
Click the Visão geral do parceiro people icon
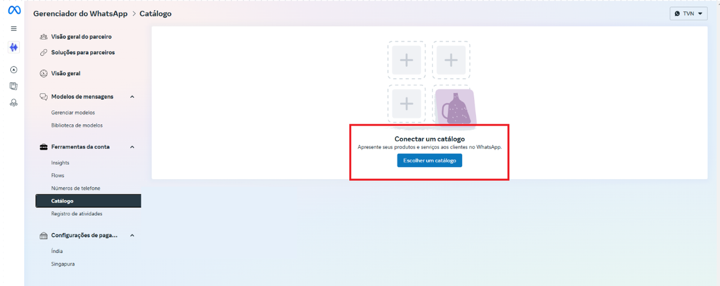(44, 37)
